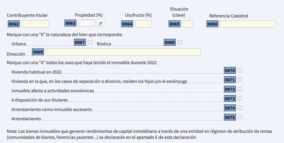The image size is (284, 143).
Task: Click the blue 0070 box label
Action: pyautogui.click(x=230, y=70)
